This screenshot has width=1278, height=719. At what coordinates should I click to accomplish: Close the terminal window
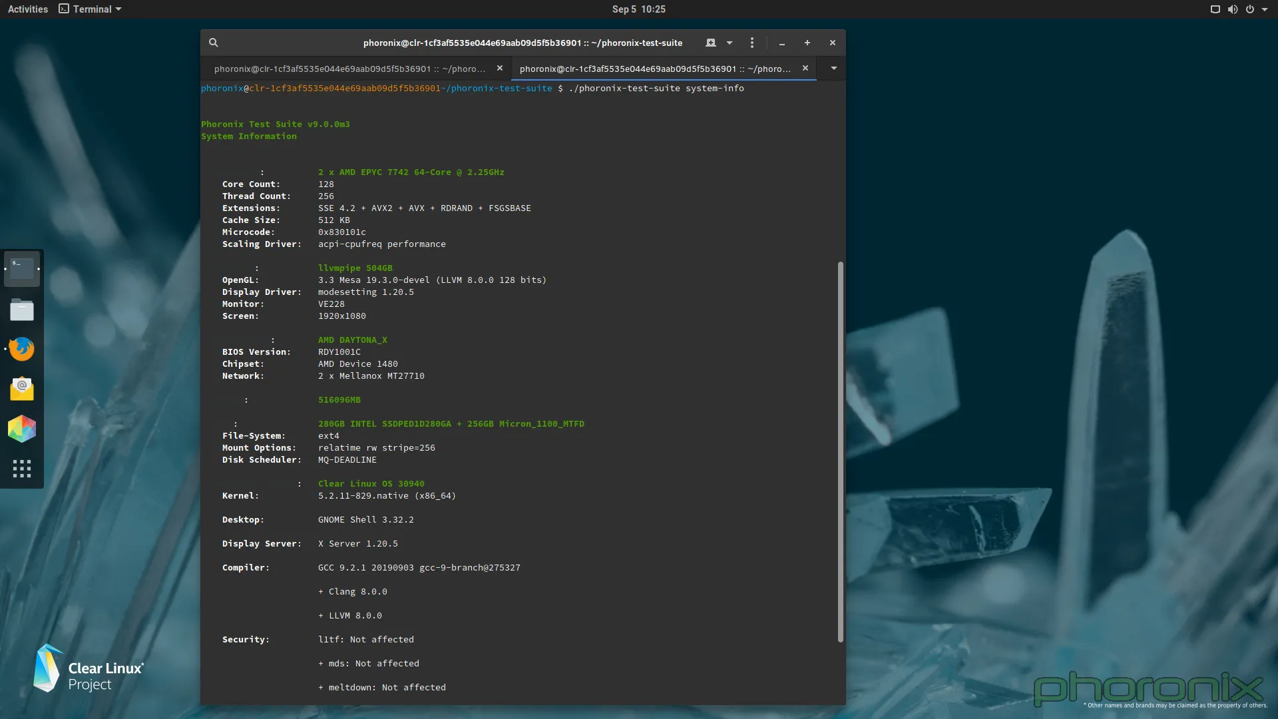point(833,43)
